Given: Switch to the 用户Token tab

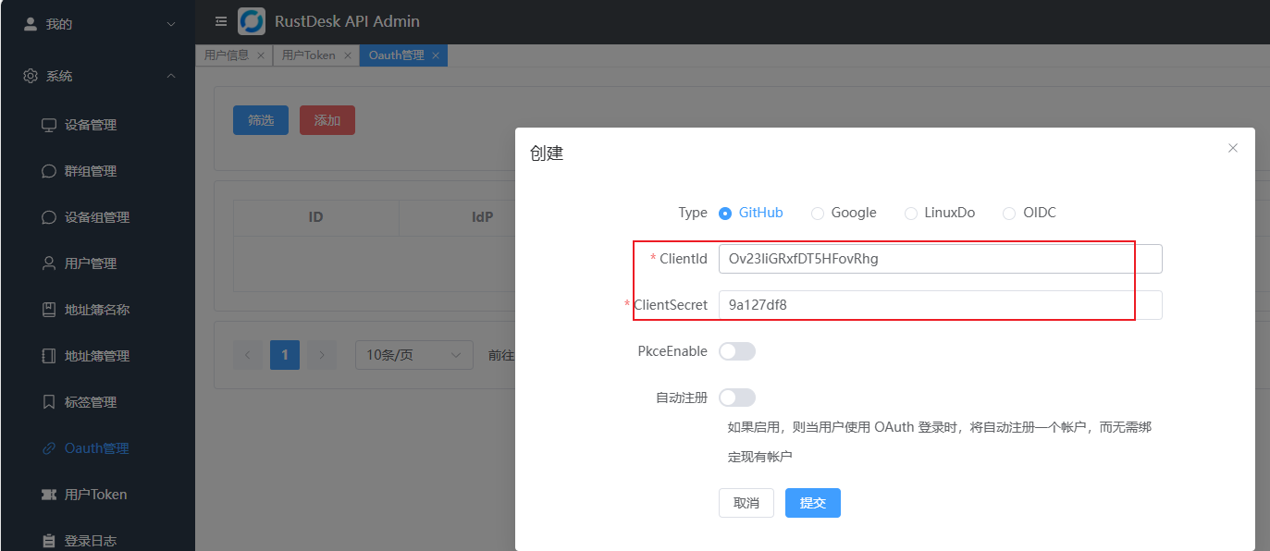Looking at the screenshot, I should [308, 55].
